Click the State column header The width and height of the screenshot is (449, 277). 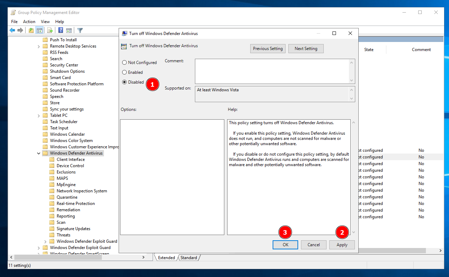click(369, 50)
